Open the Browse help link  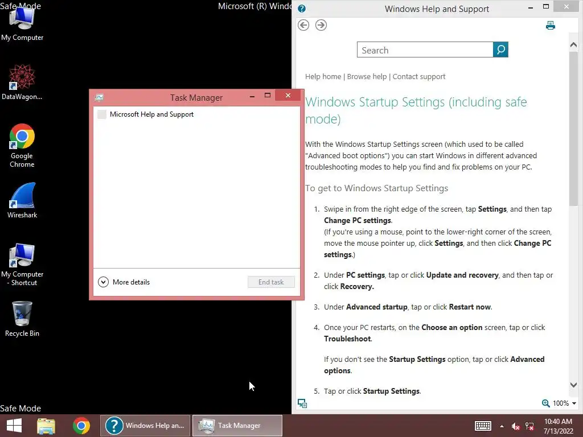pyautogui.click(x=367, y=77)
